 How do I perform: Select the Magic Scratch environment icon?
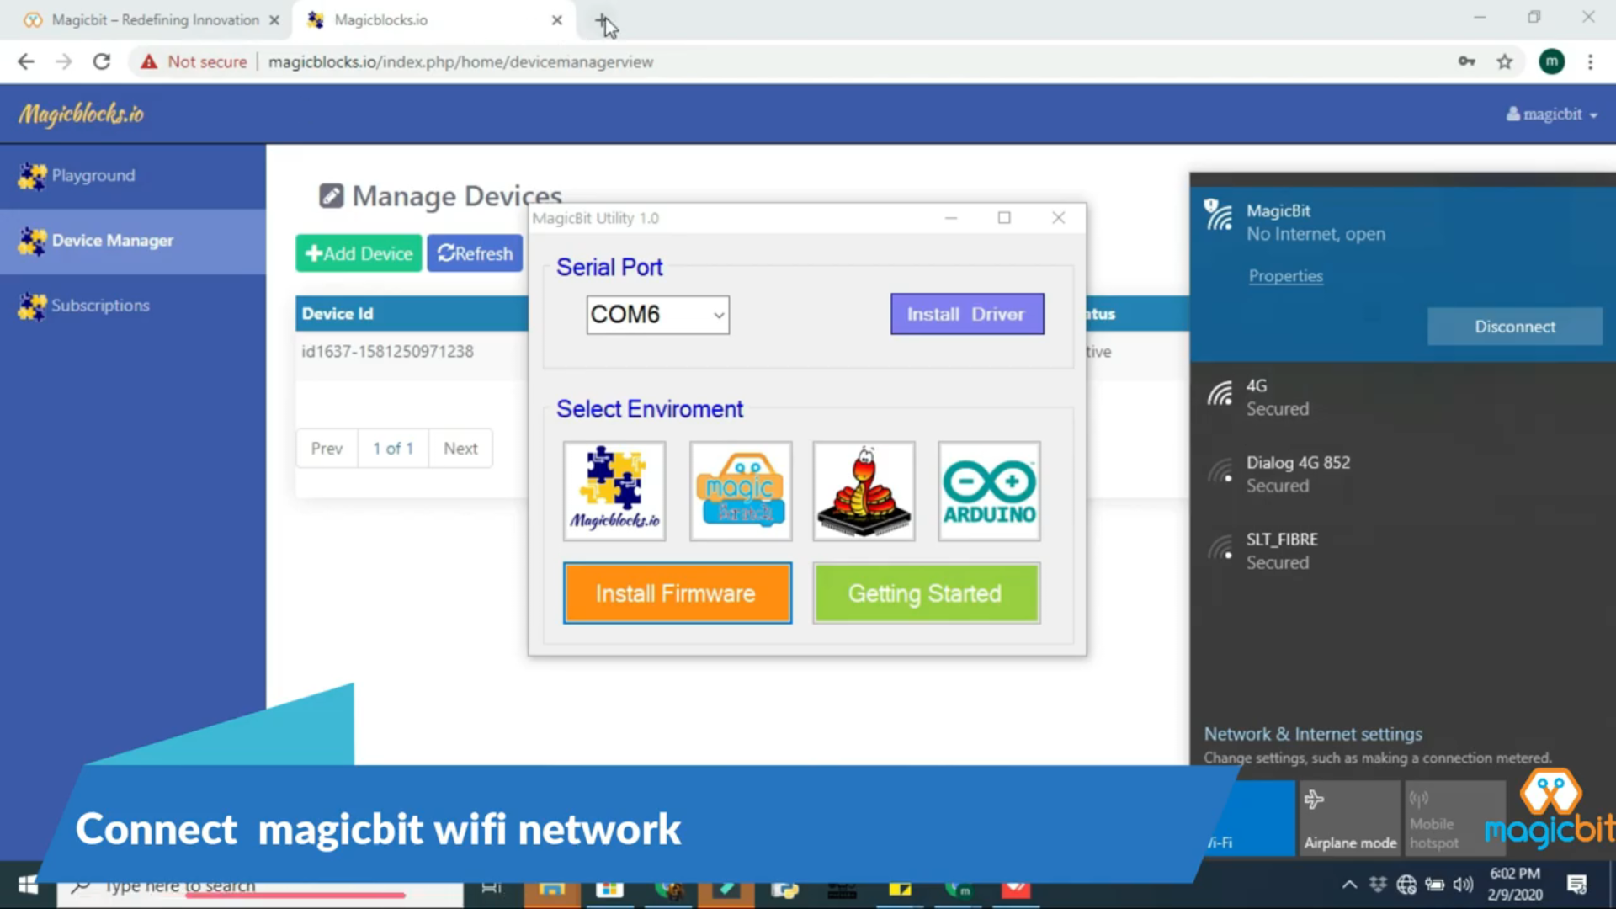tap(741, 491)
